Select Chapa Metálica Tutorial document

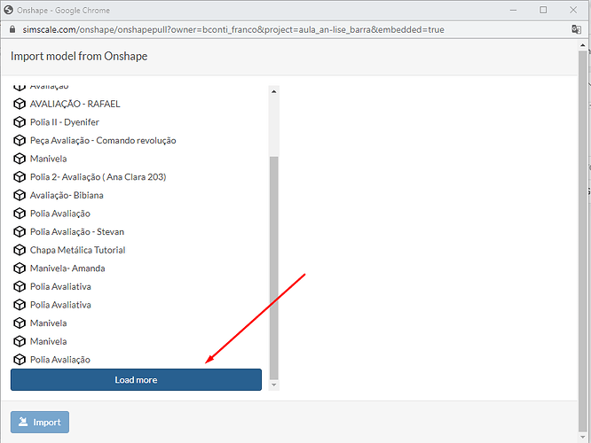coord(77,250)
